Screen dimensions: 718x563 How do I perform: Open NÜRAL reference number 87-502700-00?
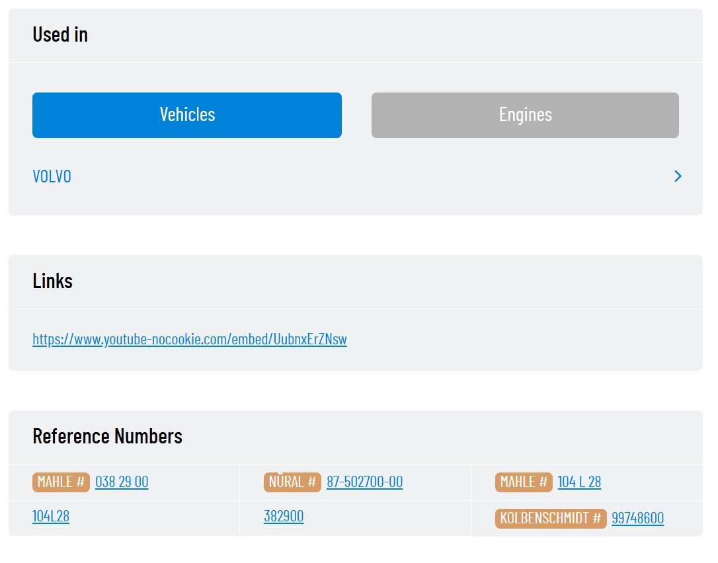coord(364,482)
